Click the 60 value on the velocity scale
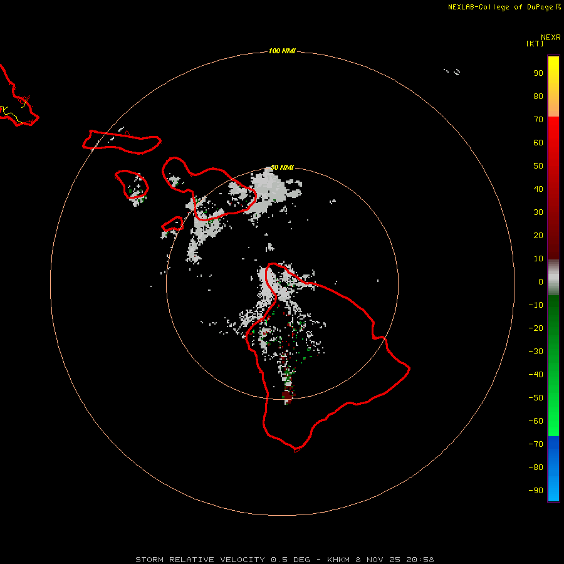 538,143
